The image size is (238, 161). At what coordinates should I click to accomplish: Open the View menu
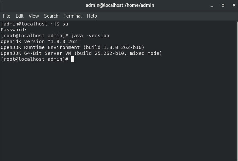34,16
